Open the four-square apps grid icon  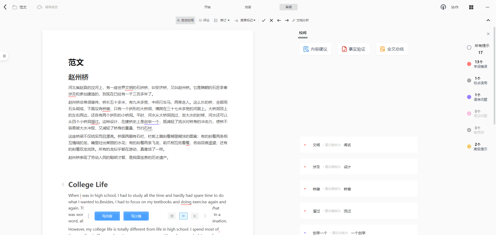pyautogui.click(x=471, y=7)
